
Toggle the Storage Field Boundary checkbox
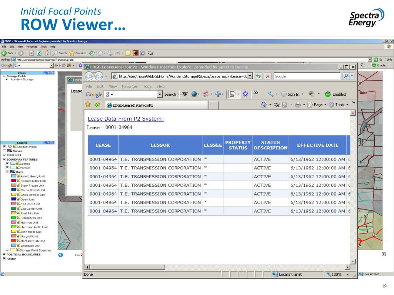(x=7, y=250)
